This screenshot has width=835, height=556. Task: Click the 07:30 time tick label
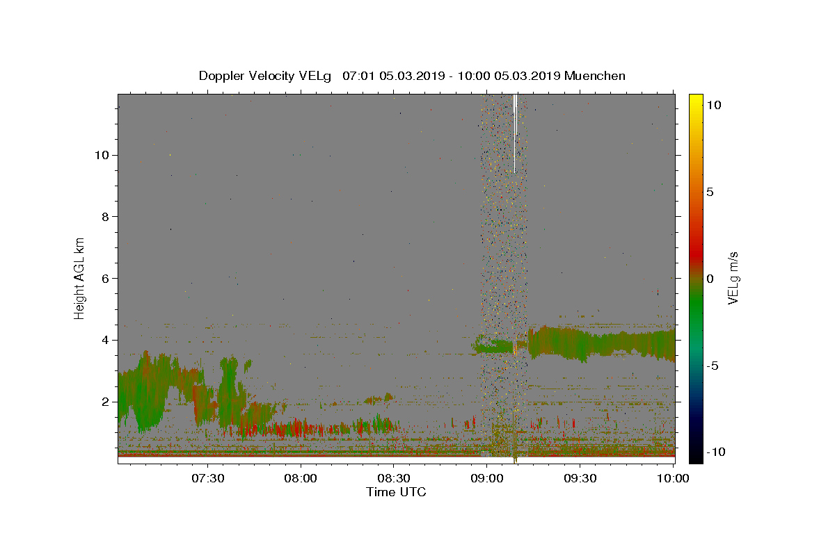(208, 478)
